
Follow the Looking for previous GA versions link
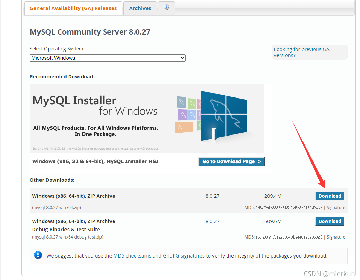tap(301, 52)
